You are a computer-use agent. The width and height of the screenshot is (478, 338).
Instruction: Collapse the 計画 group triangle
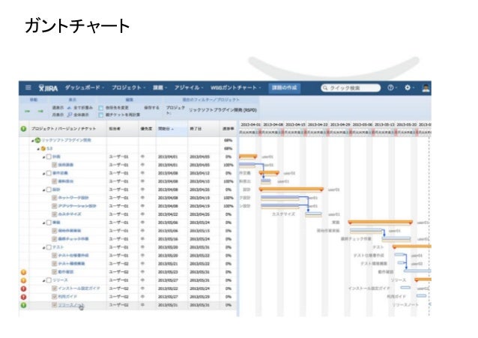44,157
